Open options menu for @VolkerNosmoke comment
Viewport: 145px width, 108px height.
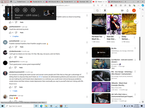coord(87,53)
